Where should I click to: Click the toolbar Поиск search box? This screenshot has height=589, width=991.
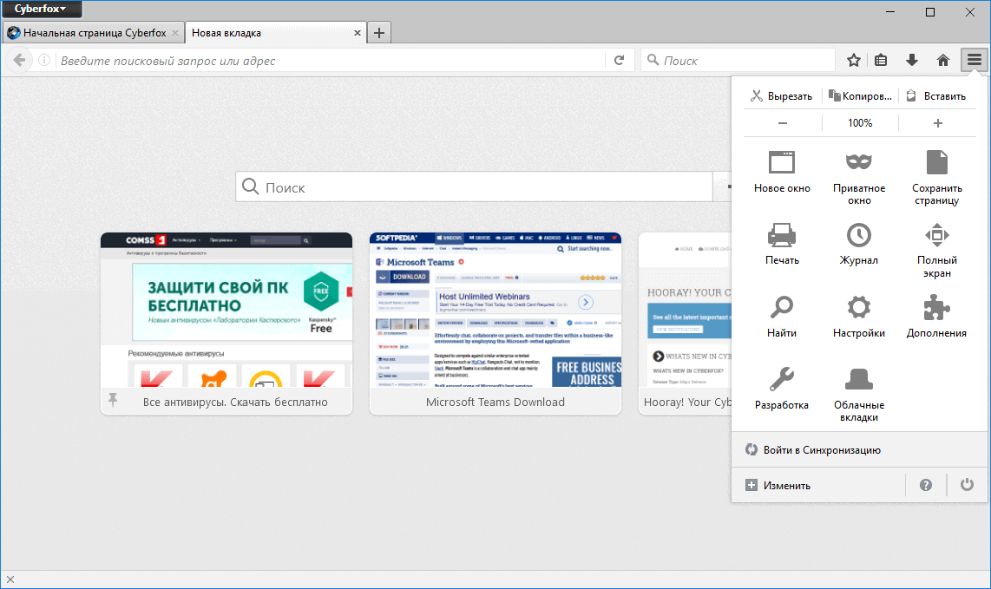(x=738, y=61)
